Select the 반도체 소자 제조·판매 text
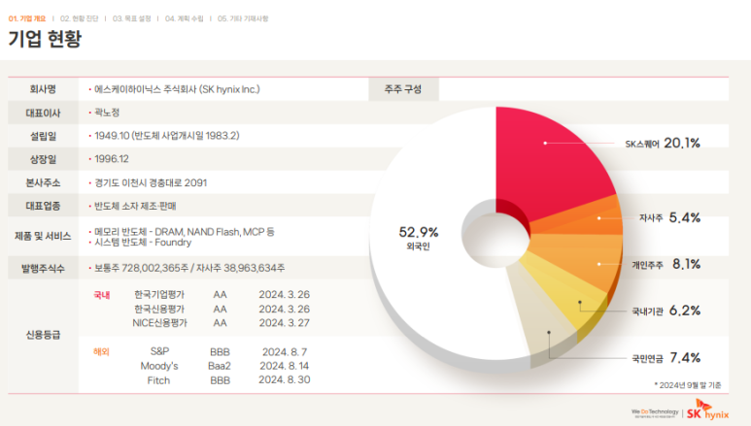This screenshot has width=751, height=426. 135,207
